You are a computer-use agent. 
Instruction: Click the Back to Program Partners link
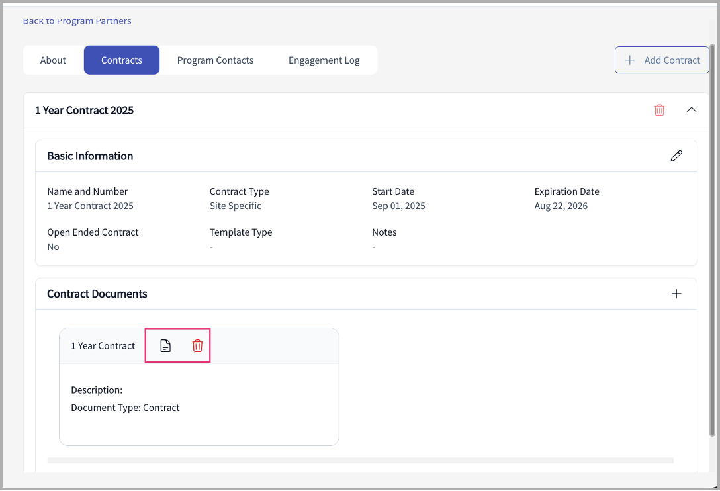(77, 21)
